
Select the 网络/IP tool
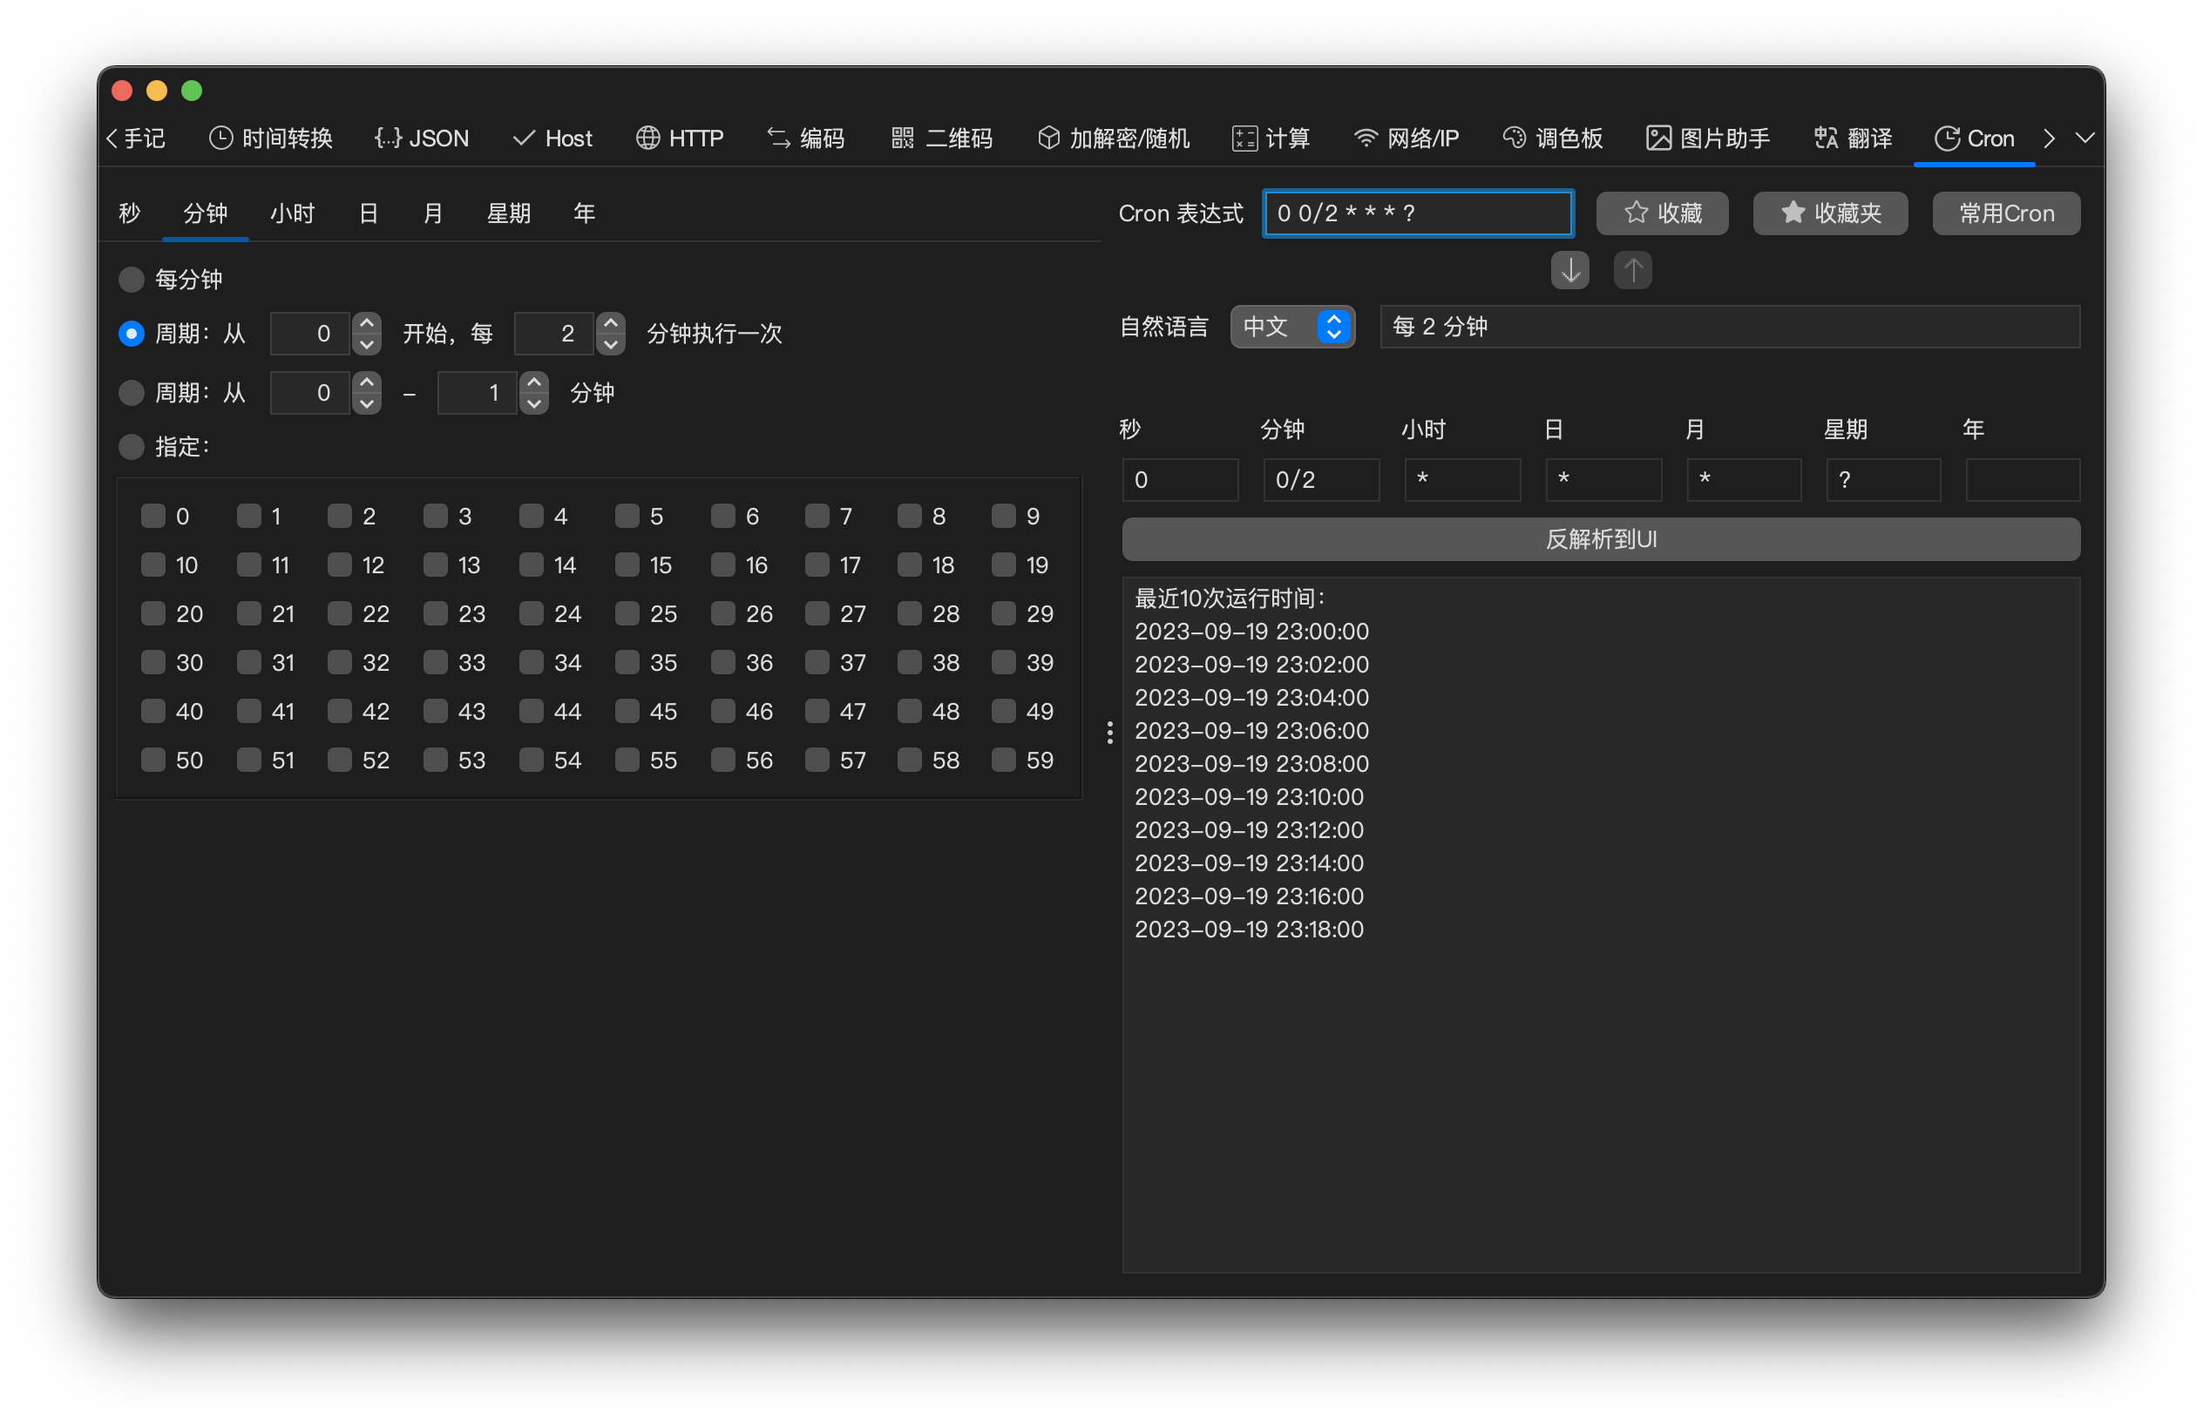tap(1406, 138)
